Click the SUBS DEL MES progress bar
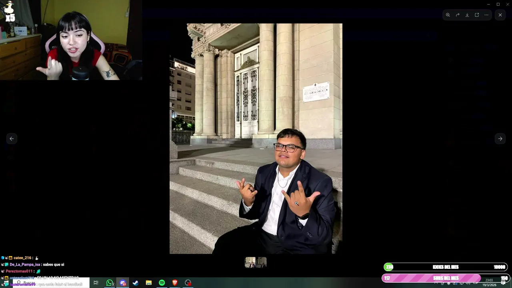512x288 pixels. 446,278
